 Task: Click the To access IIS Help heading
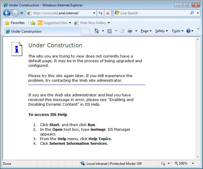[48, 115]
